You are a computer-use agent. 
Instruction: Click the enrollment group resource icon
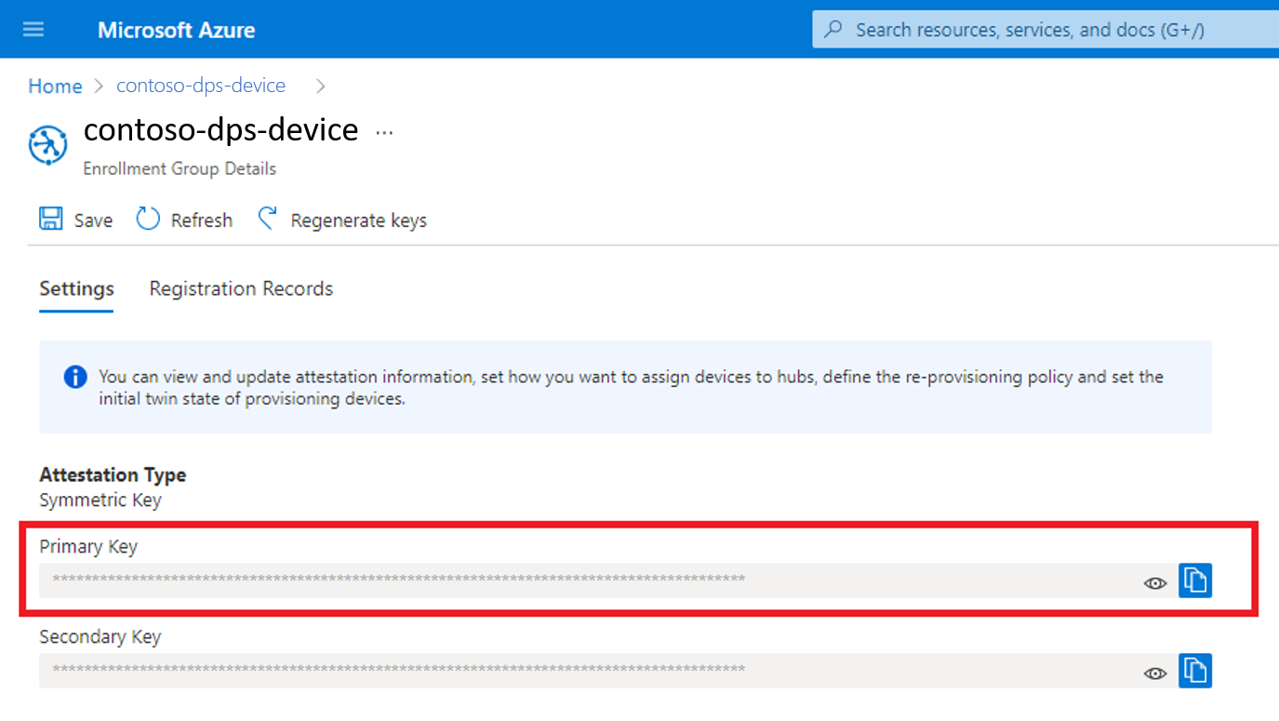coord(48,146)
